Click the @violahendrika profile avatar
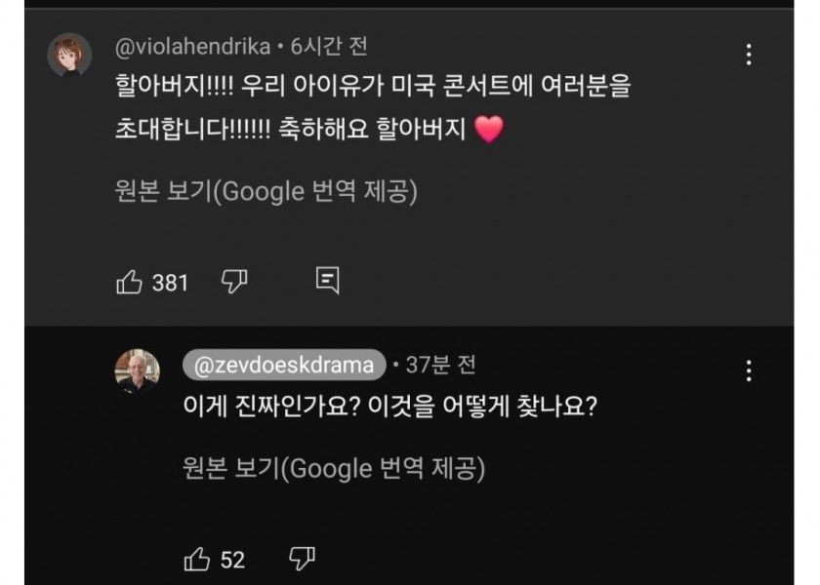Image resolution: width=820 pixels, height=585 pixels. point(69,55)
